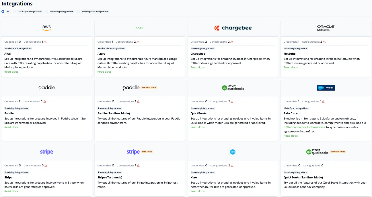Click the Integrations page heading
372x197 pixels.
(17, 4)
